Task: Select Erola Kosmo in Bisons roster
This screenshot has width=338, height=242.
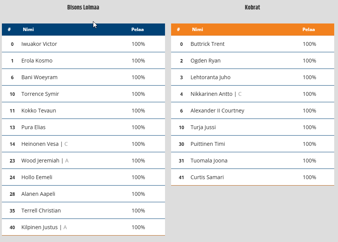Action: (37, 61)
